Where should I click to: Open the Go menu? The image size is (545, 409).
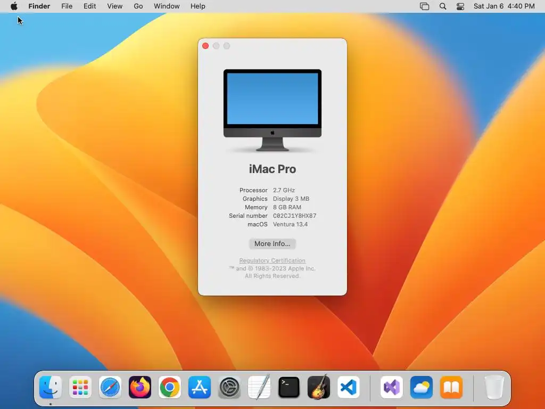pos(138,6)
